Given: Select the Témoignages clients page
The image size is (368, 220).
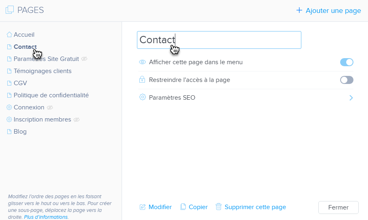Looking at the screenshot, I should [42, 71].
